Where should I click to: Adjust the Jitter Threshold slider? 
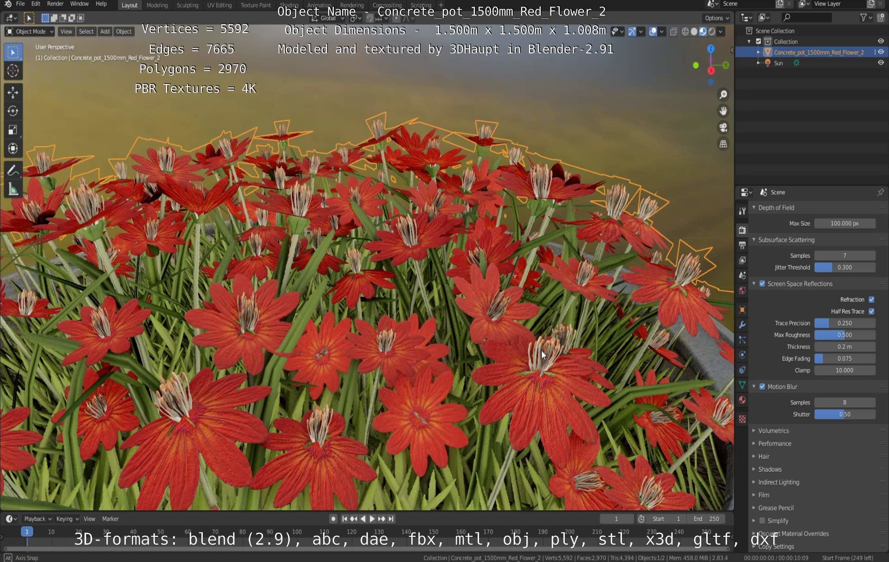click(845, 268)
